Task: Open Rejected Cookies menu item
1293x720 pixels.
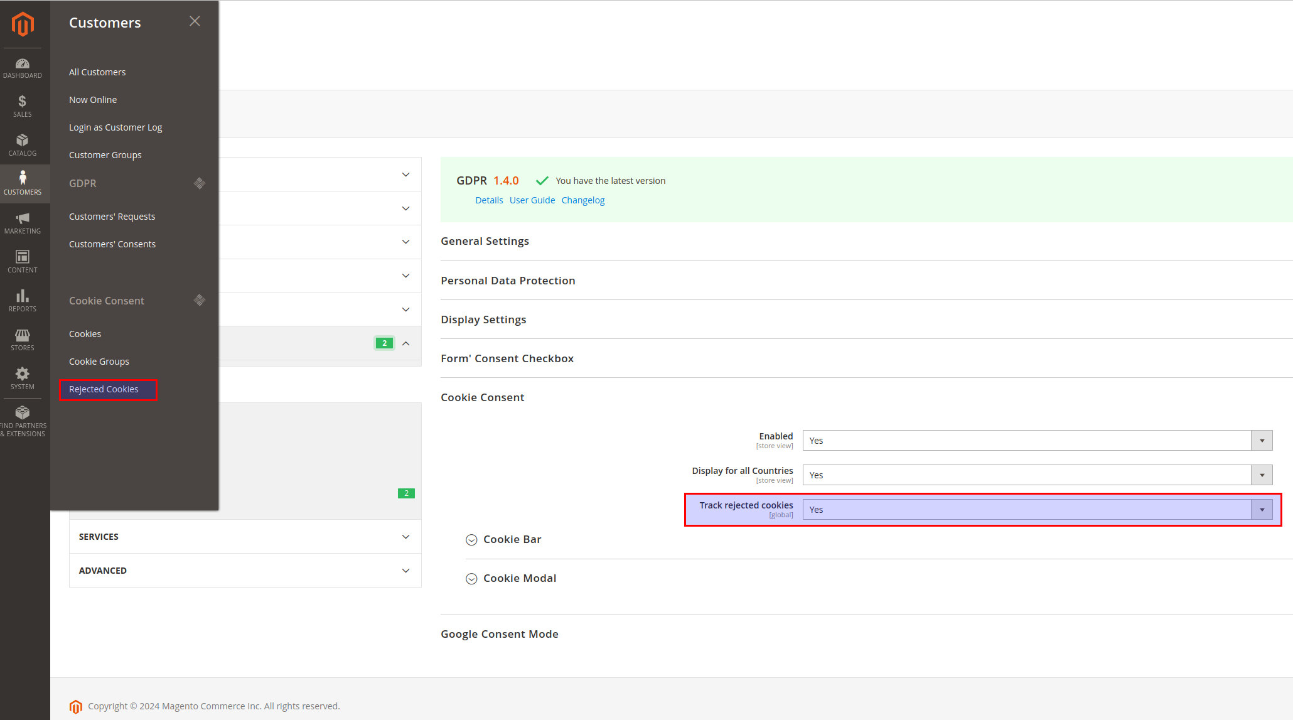Action: [x=104, y=389]
